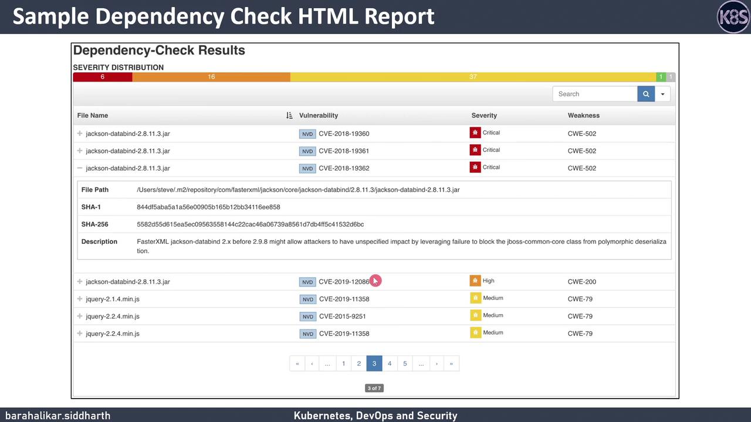Click the Vulnerability column header
This screenshot has height=422, width=751.
click(x=319, y=115)
